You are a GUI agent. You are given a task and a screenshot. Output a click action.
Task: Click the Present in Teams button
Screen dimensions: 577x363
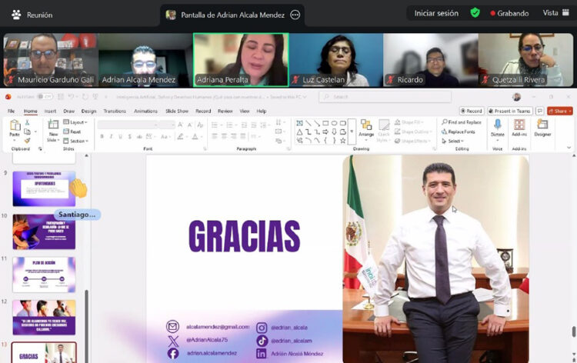[x=509, y=111]
